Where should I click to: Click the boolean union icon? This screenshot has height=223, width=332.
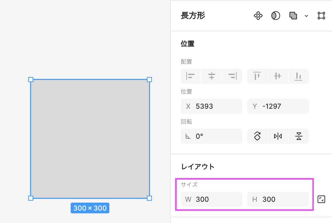click(293, 16)
